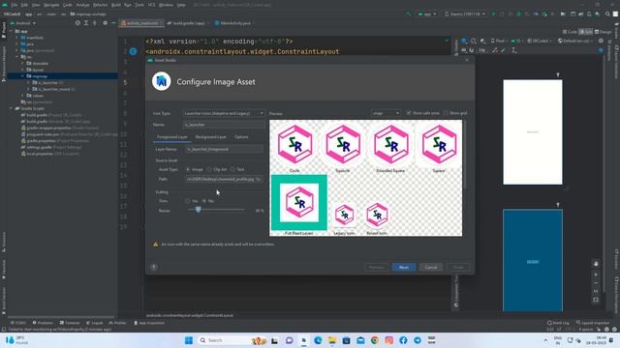Close the Asset Studio dialog
This screenshot has width=620, height=348.
coord(467,60)
